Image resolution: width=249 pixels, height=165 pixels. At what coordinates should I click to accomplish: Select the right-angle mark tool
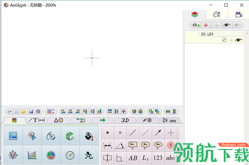point(120,158)
